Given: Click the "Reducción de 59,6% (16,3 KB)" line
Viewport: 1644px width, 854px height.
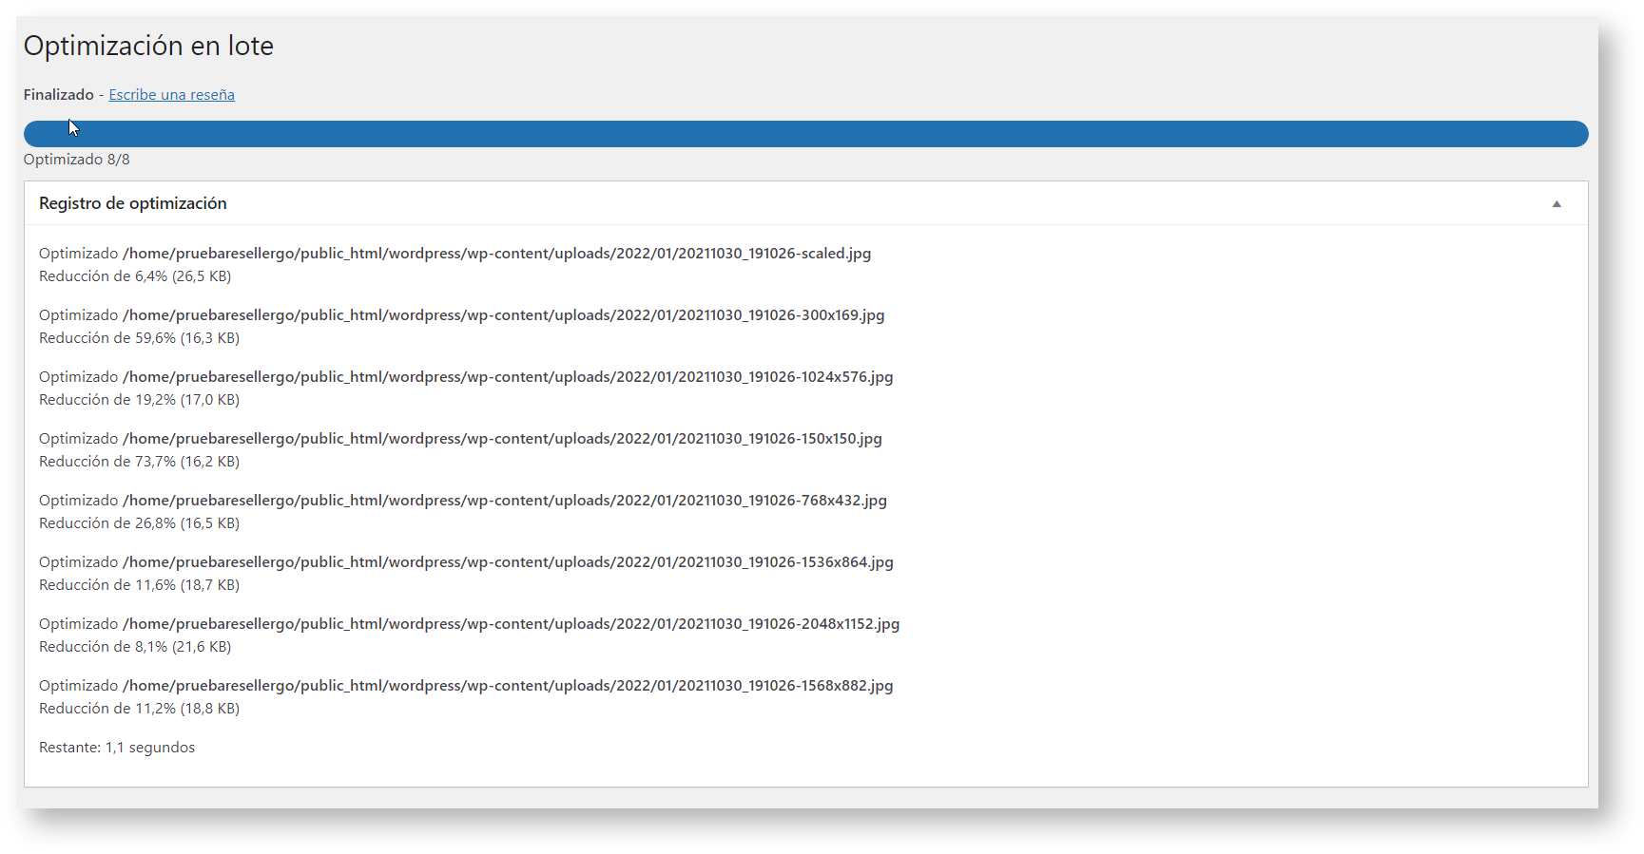Looking at the screenshot, I should [x=139, y=338].
